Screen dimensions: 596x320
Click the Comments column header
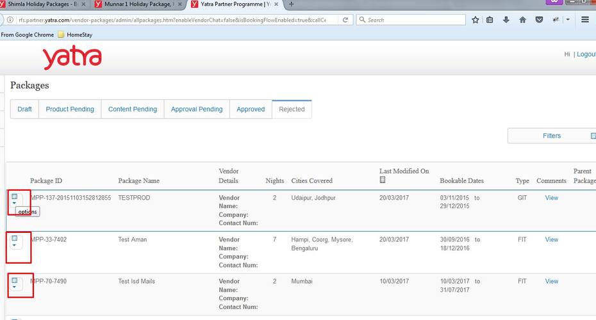click(552, 180)
